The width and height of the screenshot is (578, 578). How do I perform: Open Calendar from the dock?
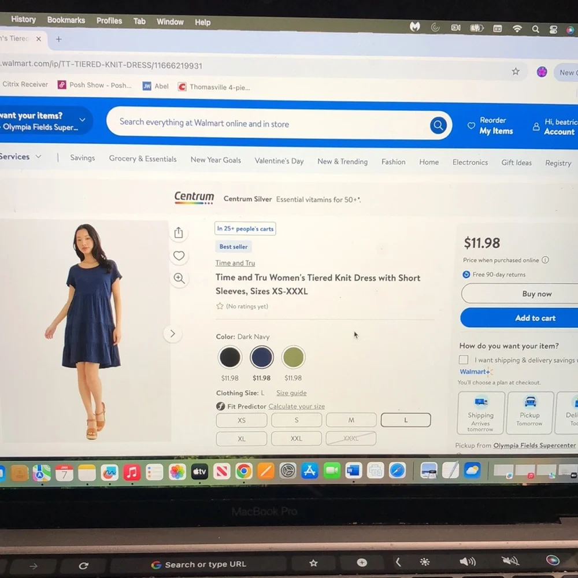64,473
